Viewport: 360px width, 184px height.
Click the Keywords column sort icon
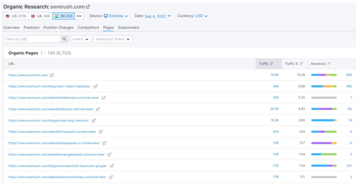pyautogui.click(x=329, y=64)
